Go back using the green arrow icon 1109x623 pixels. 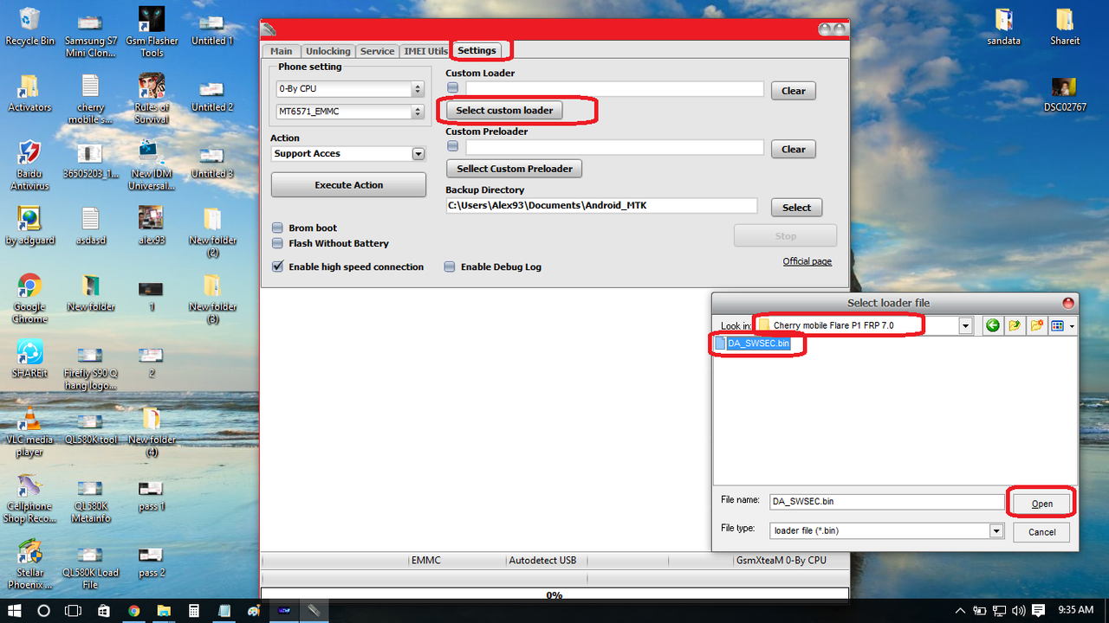pyautogui.click(x=993, y=325)
